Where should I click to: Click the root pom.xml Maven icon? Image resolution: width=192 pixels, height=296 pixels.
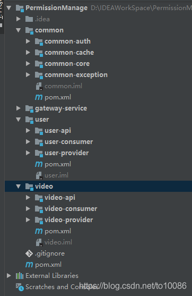point(29,265)
